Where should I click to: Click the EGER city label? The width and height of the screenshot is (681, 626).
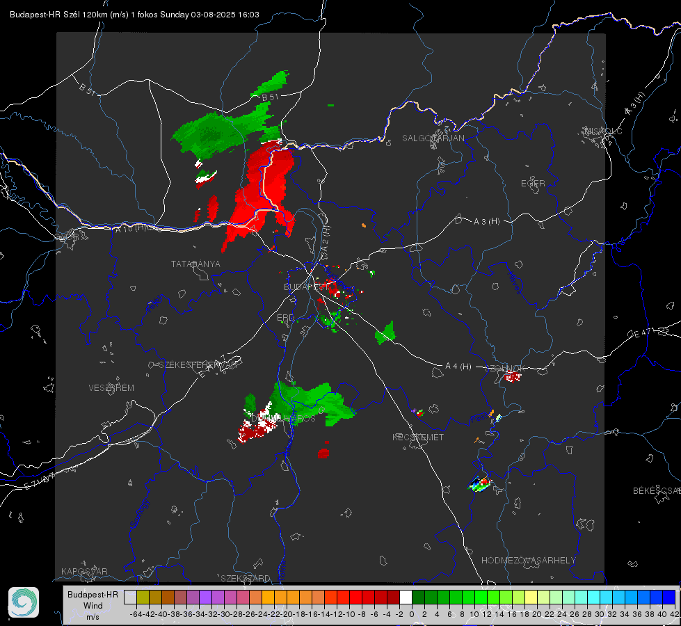pos(533,184)
